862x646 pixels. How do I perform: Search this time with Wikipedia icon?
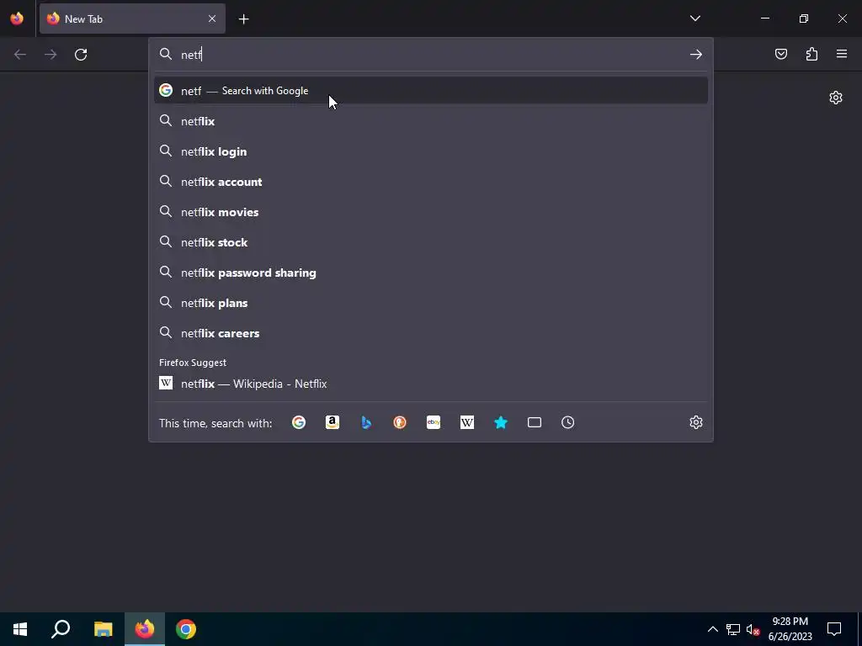[466, 422]
